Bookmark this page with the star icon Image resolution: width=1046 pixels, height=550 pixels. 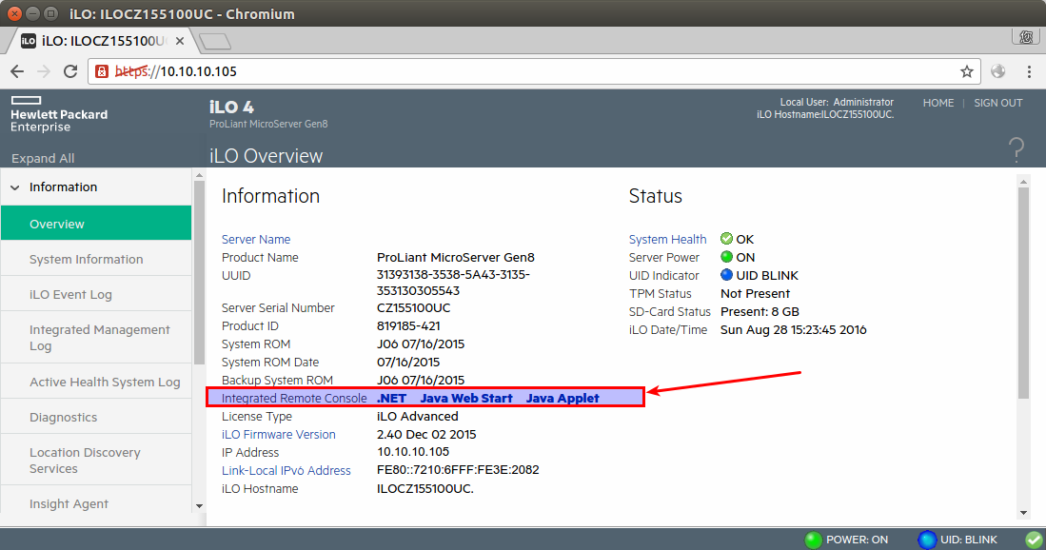point(967,71)
